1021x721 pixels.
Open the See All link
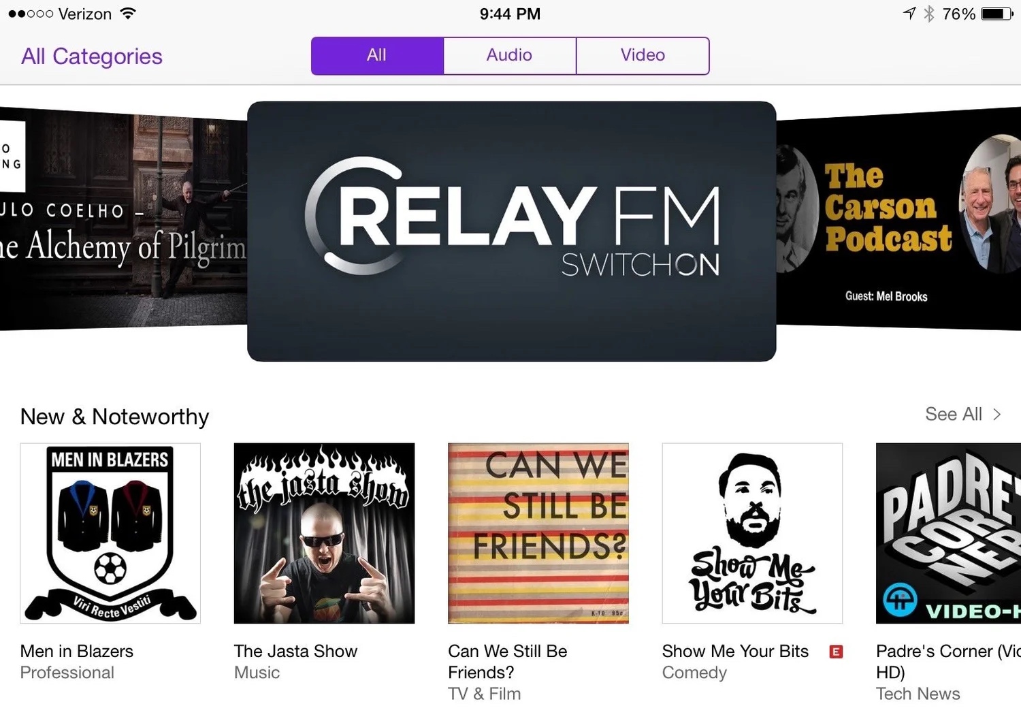pos(953,413)
